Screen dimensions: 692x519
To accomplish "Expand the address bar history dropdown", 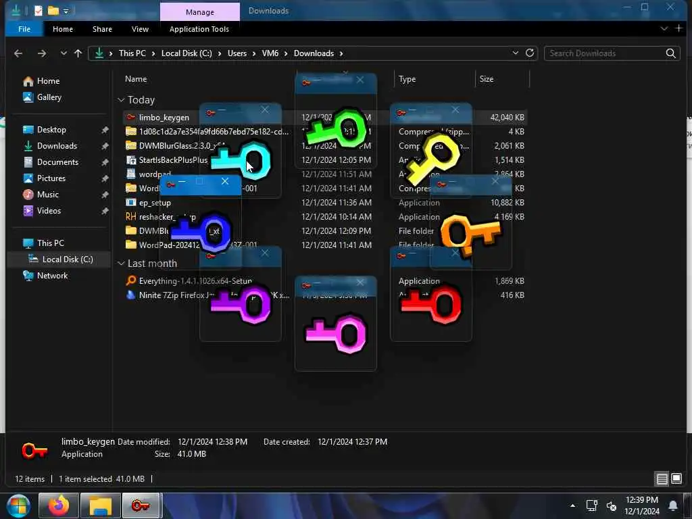I will point(515,53).
